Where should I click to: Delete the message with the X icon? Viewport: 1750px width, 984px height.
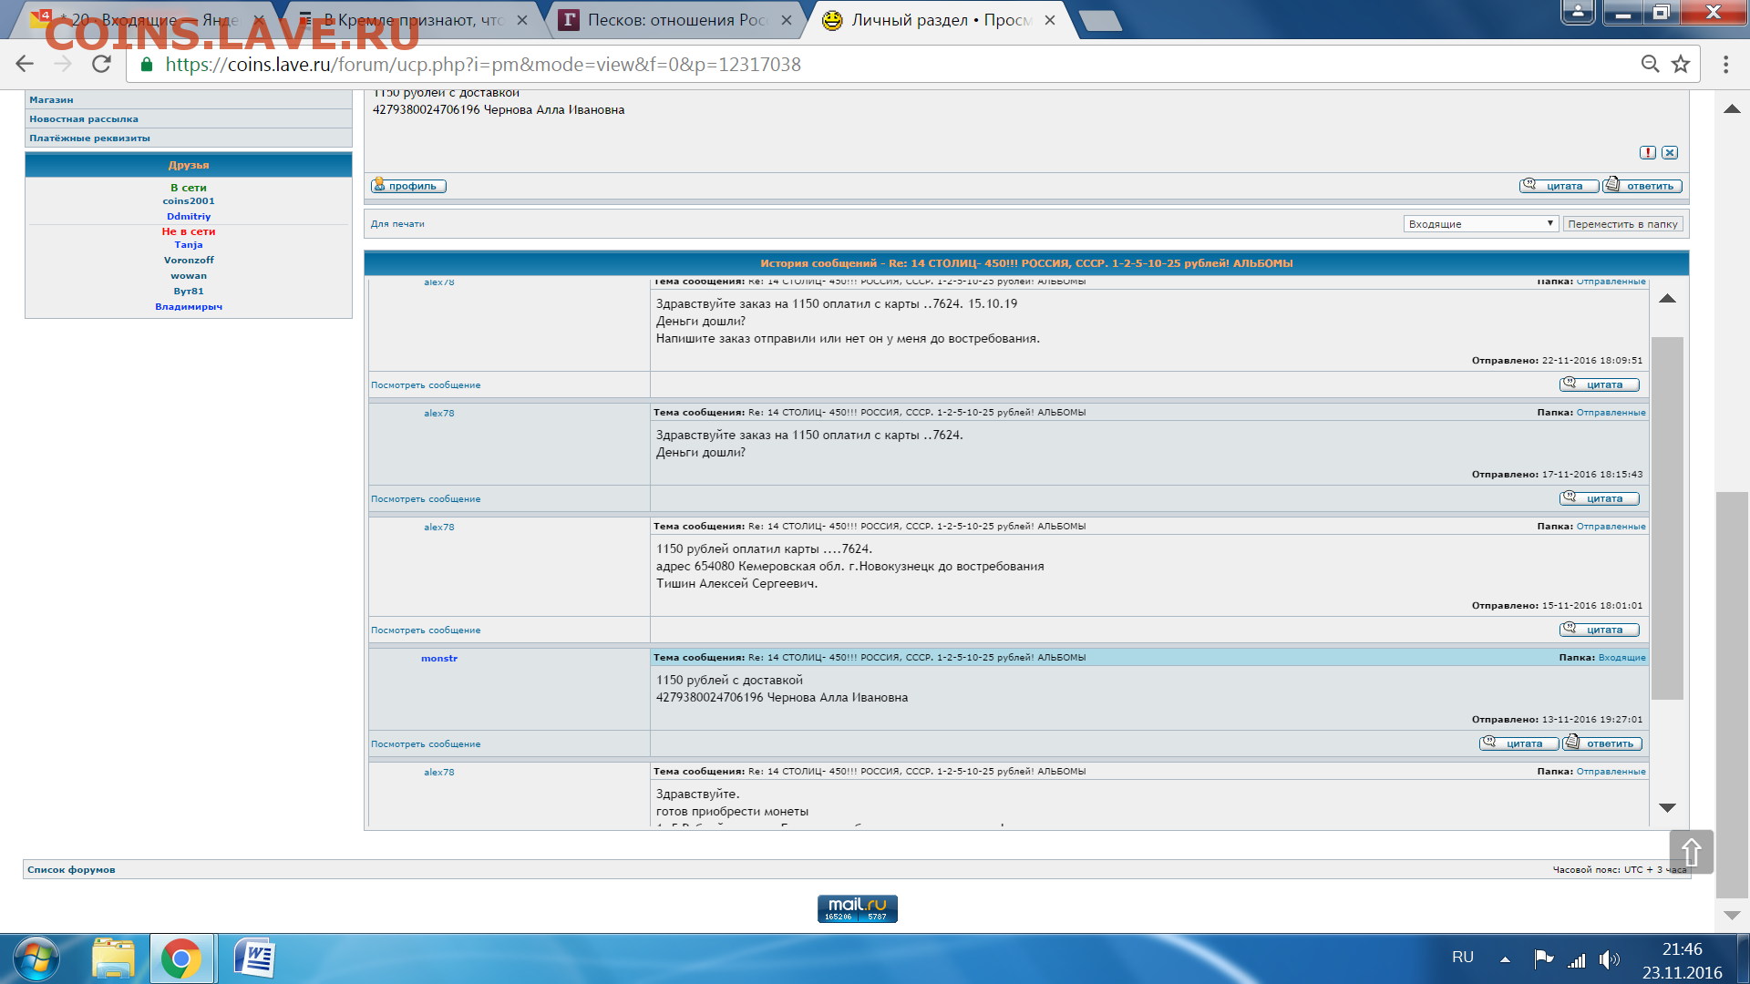tap(1670, 152)
